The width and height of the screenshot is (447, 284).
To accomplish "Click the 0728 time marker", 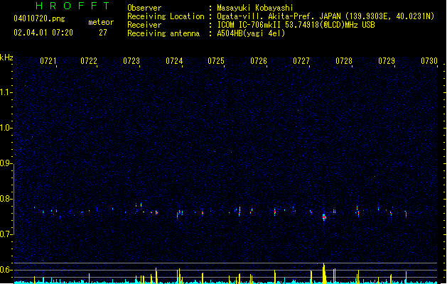I will (x=344, y=61).
